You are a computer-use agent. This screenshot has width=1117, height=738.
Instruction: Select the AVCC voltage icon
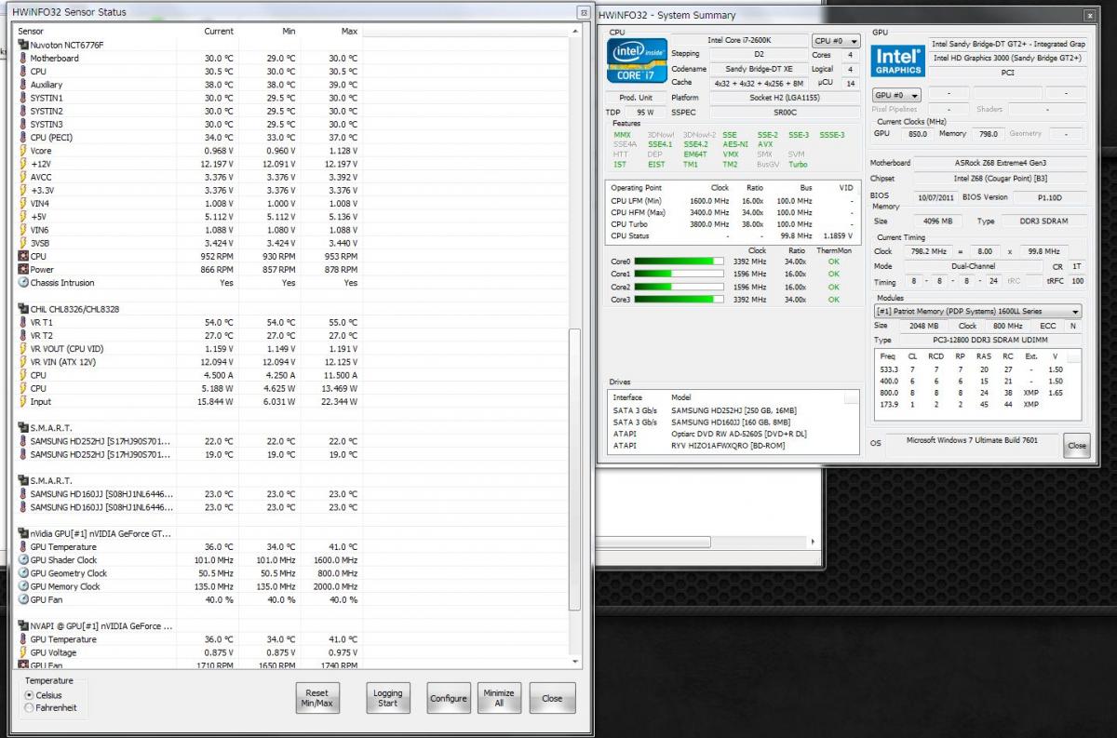point(23,177)
